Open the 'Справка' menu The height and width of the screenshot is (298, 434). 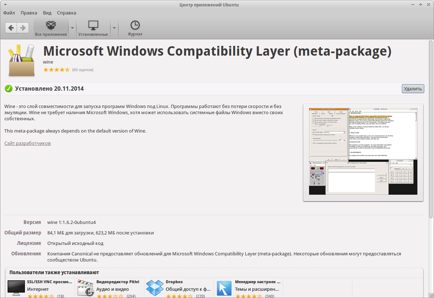click(66, 13)
